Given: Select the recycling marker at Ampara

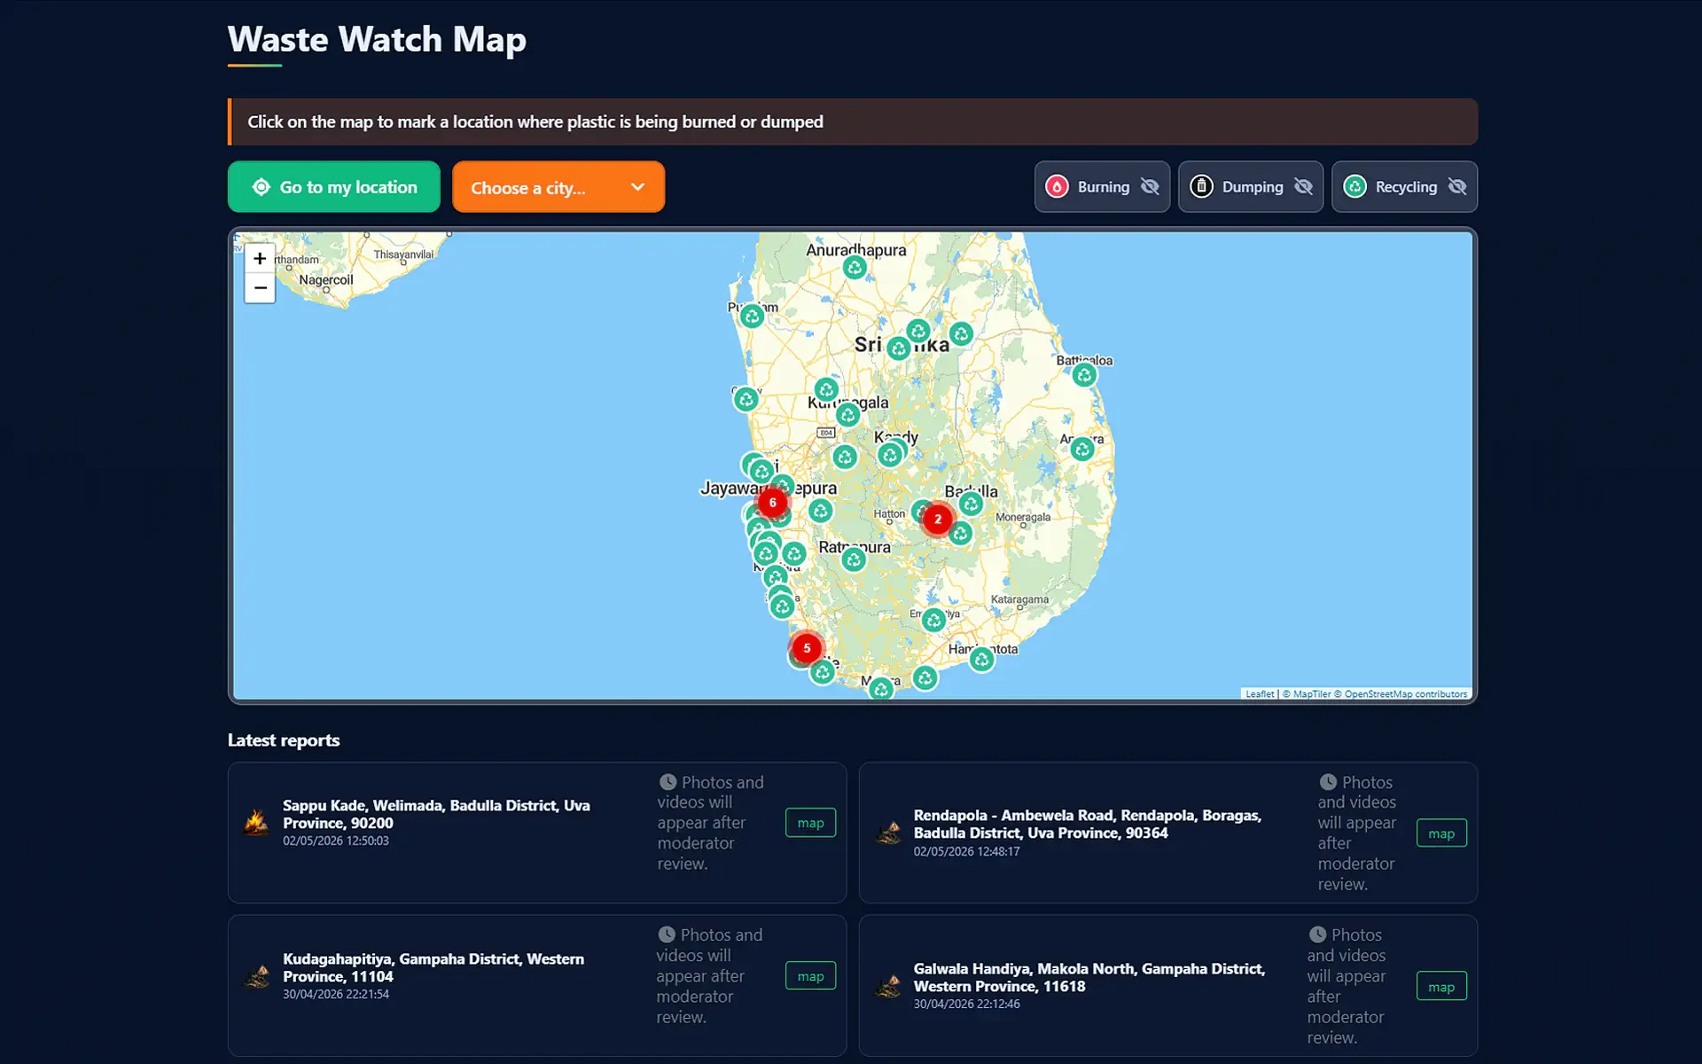Looking at the screenshot, I should (1082, 450).
